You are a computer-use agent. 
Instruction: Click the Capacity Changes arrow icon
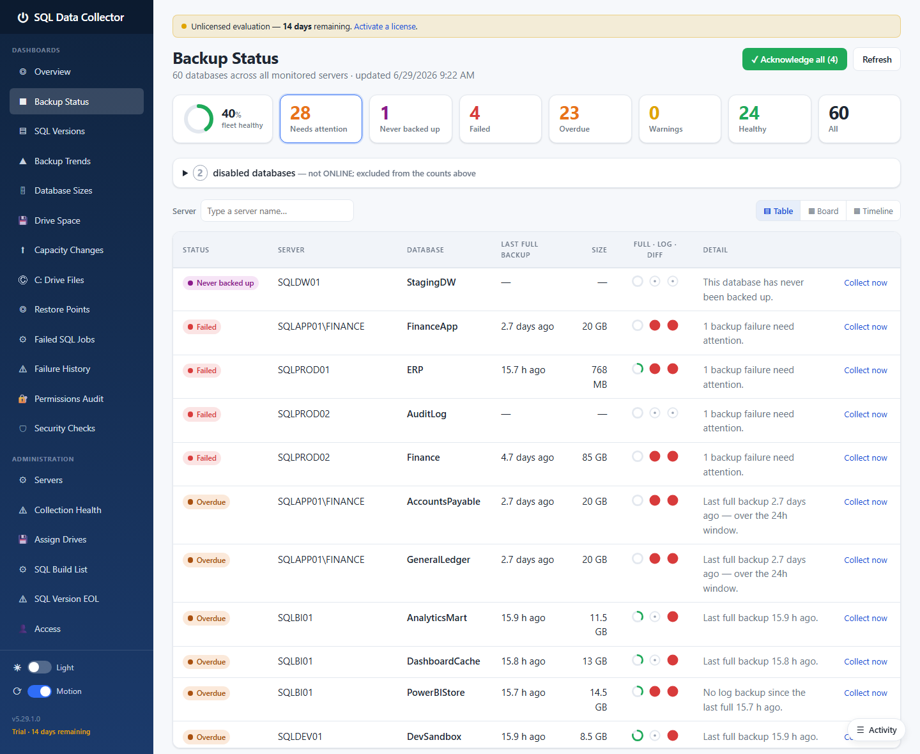[23, 250]
